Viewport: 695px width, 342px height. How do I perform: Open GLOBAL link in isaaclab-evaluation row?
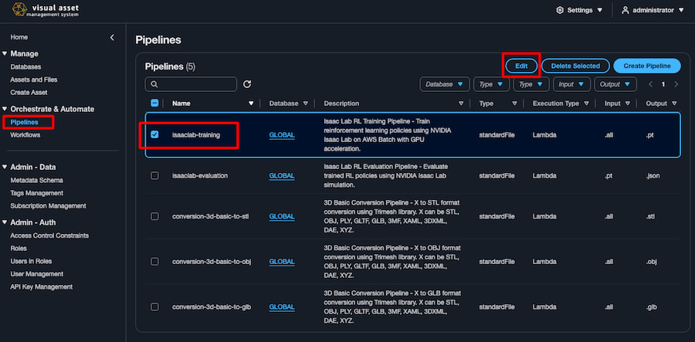[x=282, y=176]
